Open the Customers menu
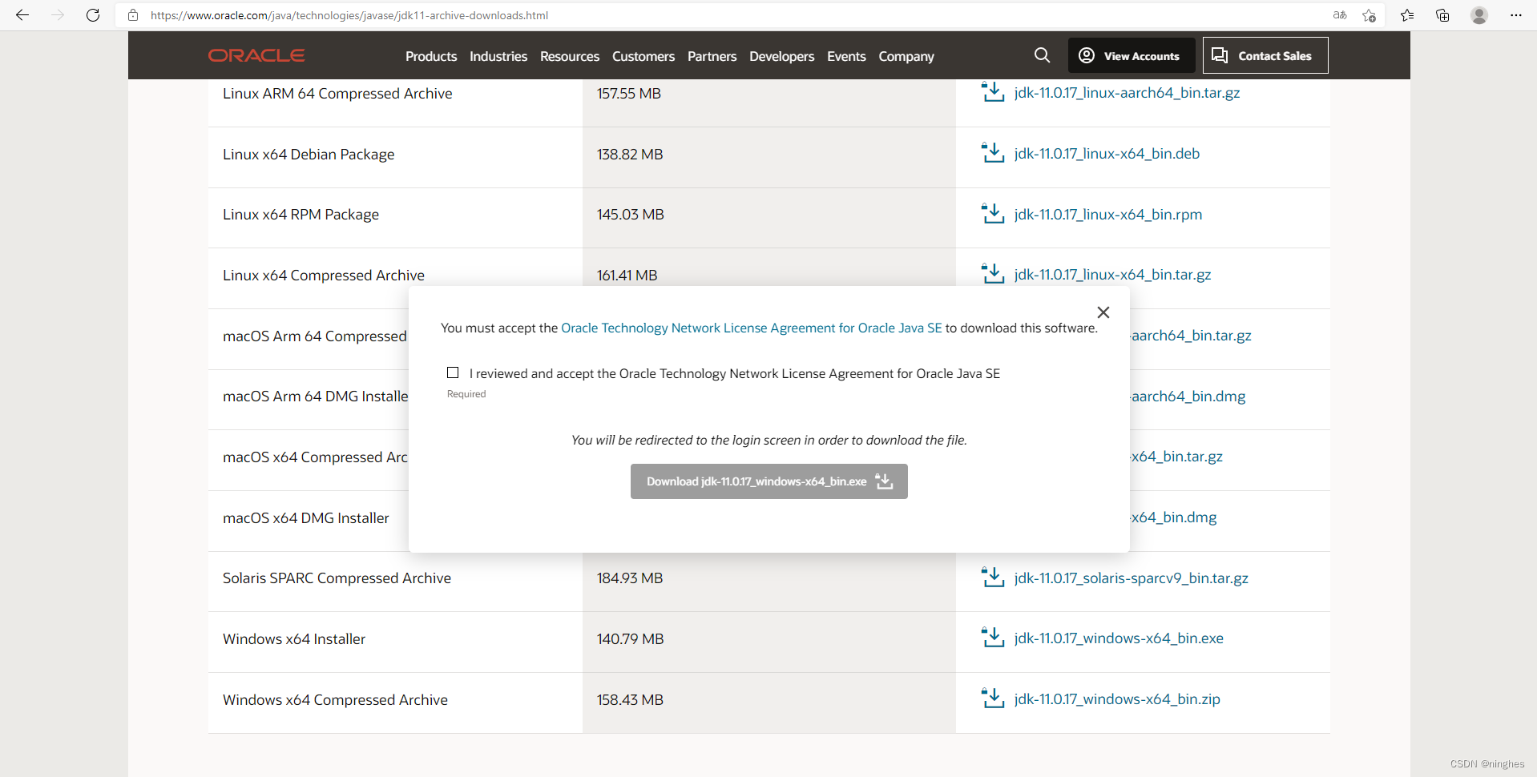 [643, 56]
